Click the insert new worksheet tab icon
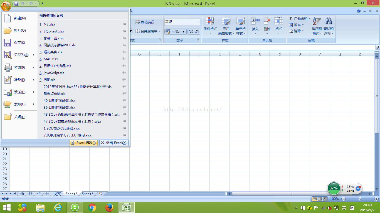This screenshot has height=213, width=380. coord(100,194)
